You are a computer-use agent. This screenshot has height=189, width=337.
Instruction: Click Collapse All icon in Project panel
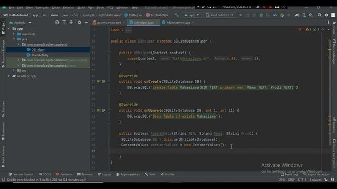tap(71, 22)
